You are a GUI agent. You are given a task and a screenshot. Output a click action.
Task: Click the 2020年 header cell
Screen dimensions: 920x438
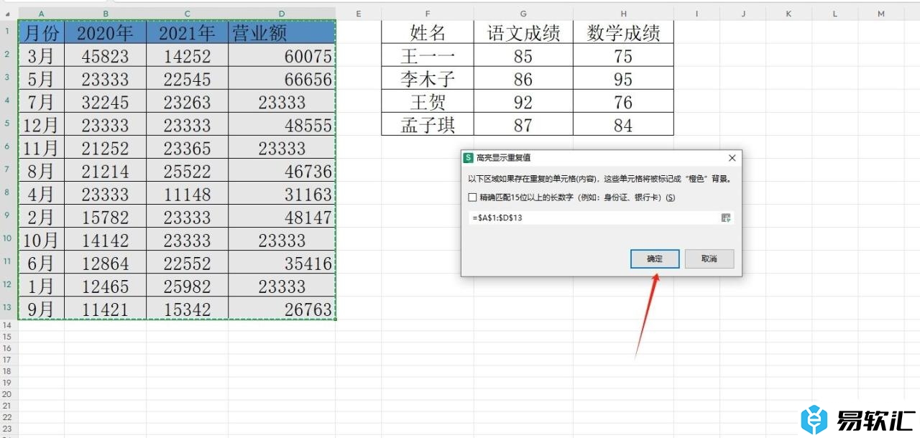106,32
